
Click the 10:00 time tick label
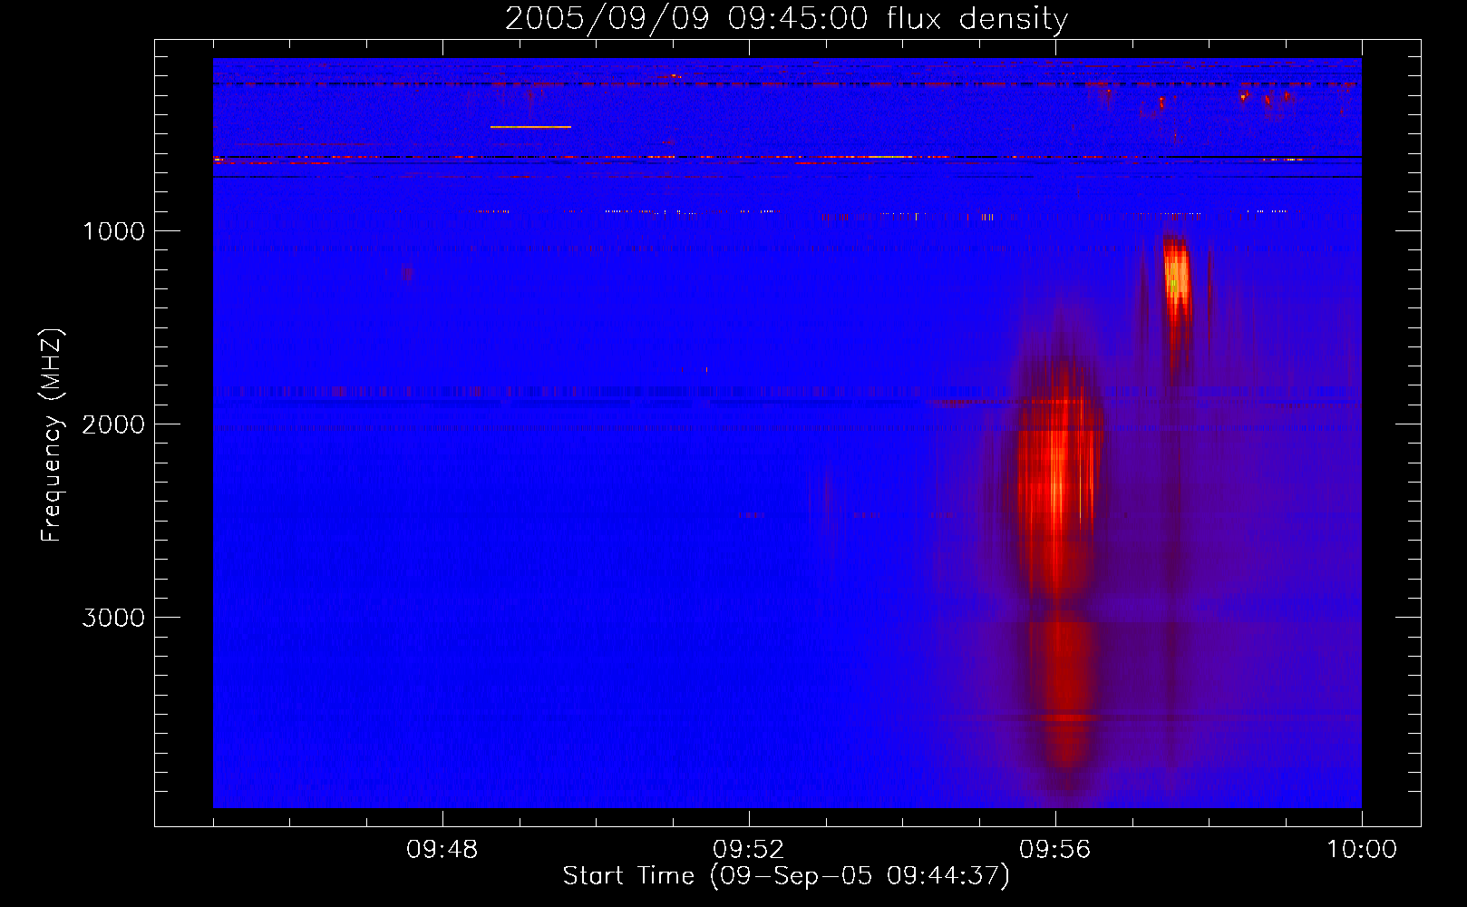pyautogui.click(x=1362, y=850)
